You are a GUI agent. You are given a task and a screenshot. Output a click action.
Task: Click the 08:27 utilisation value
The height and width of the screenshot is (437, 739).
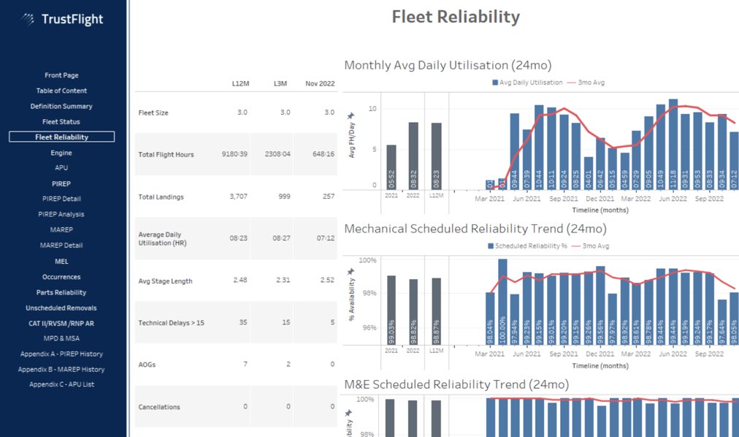[x=281, y=238]
